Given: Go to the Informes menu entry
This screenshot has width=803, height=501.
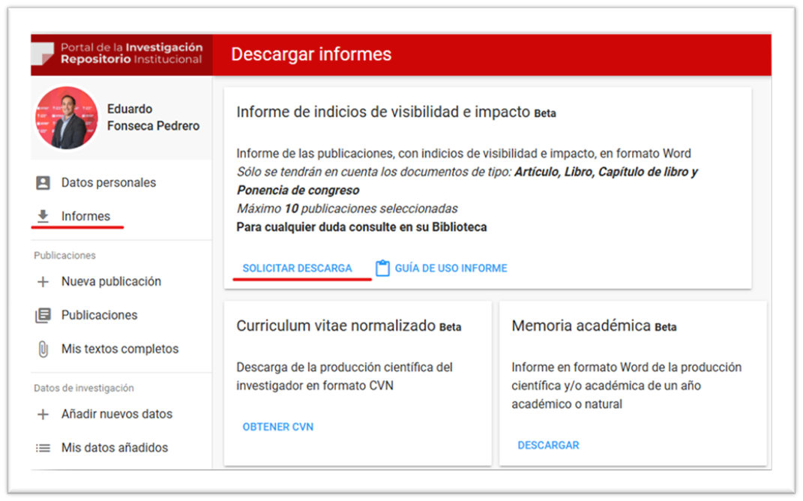Looking at the screenshot, I should click(x=85, y=216).
